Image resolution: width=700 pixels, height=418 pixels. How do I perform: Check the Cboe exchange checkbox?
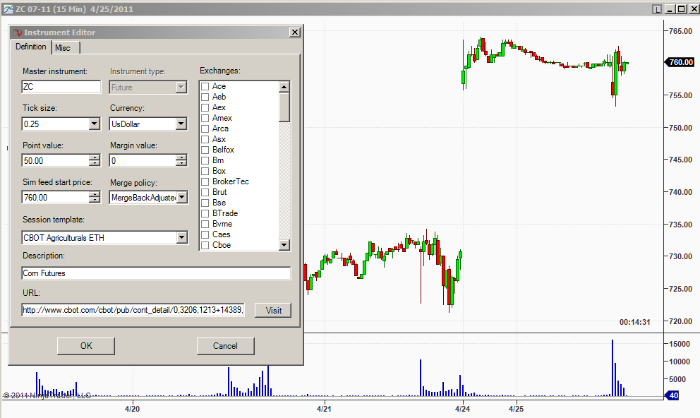pyautogui.click(x=205, y=245)
